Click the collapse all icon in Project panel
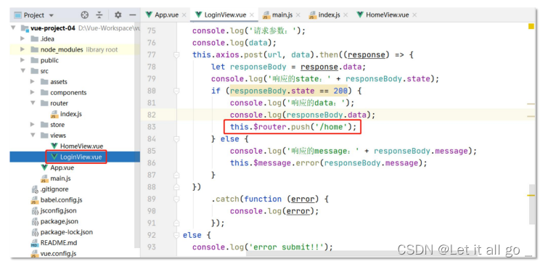543x264 pixels. tap(99, 15)
